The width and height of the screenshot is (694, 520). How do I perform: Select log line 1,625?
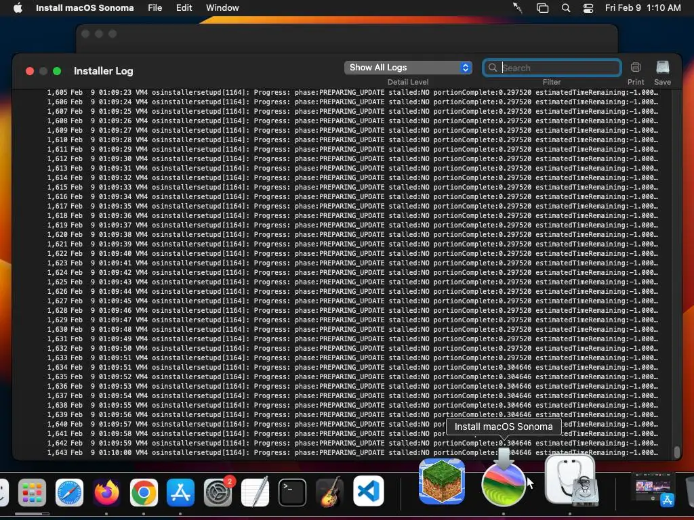coord(352,282)
